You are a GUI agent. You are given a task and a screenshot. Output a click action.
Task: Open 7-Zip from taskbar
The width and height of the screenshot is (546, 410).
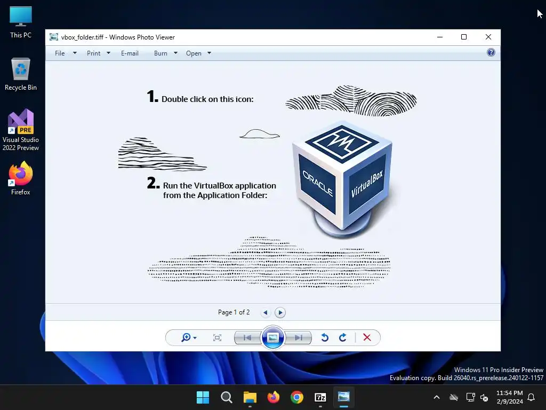pyautogui.click(x=320, y=397)
